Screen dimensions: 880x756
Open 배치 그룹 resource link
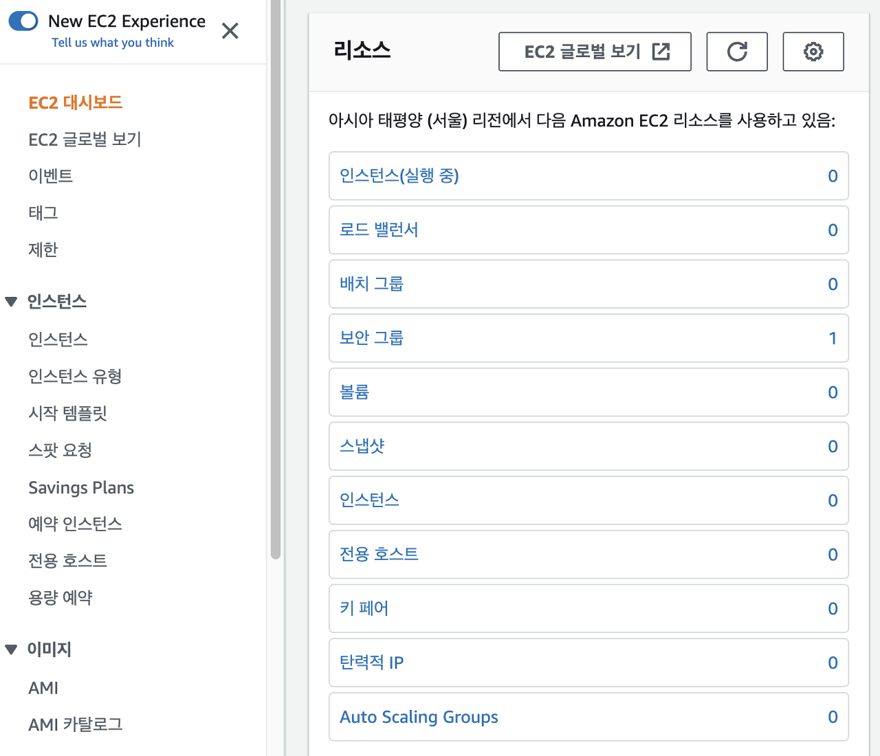click(x=371, y=284)
